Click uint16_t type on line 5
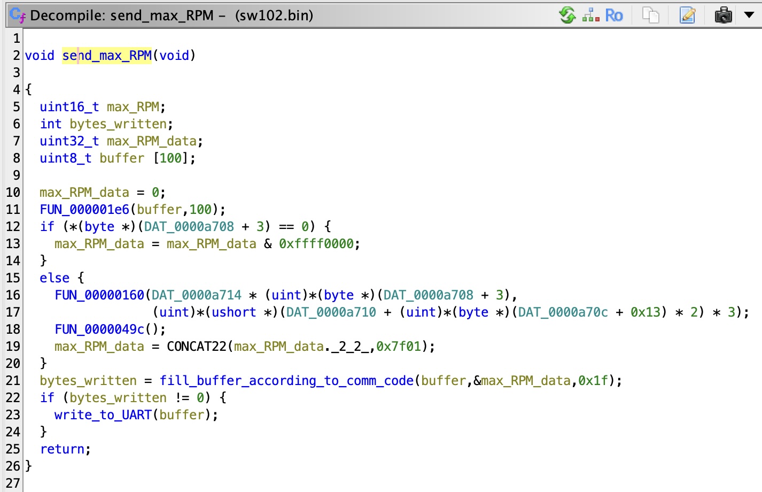762x492 pixels. pyautogui.click(x=69, y=107)
